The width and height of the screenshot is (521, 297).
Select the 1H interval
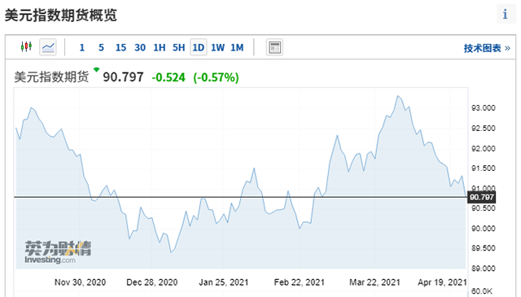(160, 48)
